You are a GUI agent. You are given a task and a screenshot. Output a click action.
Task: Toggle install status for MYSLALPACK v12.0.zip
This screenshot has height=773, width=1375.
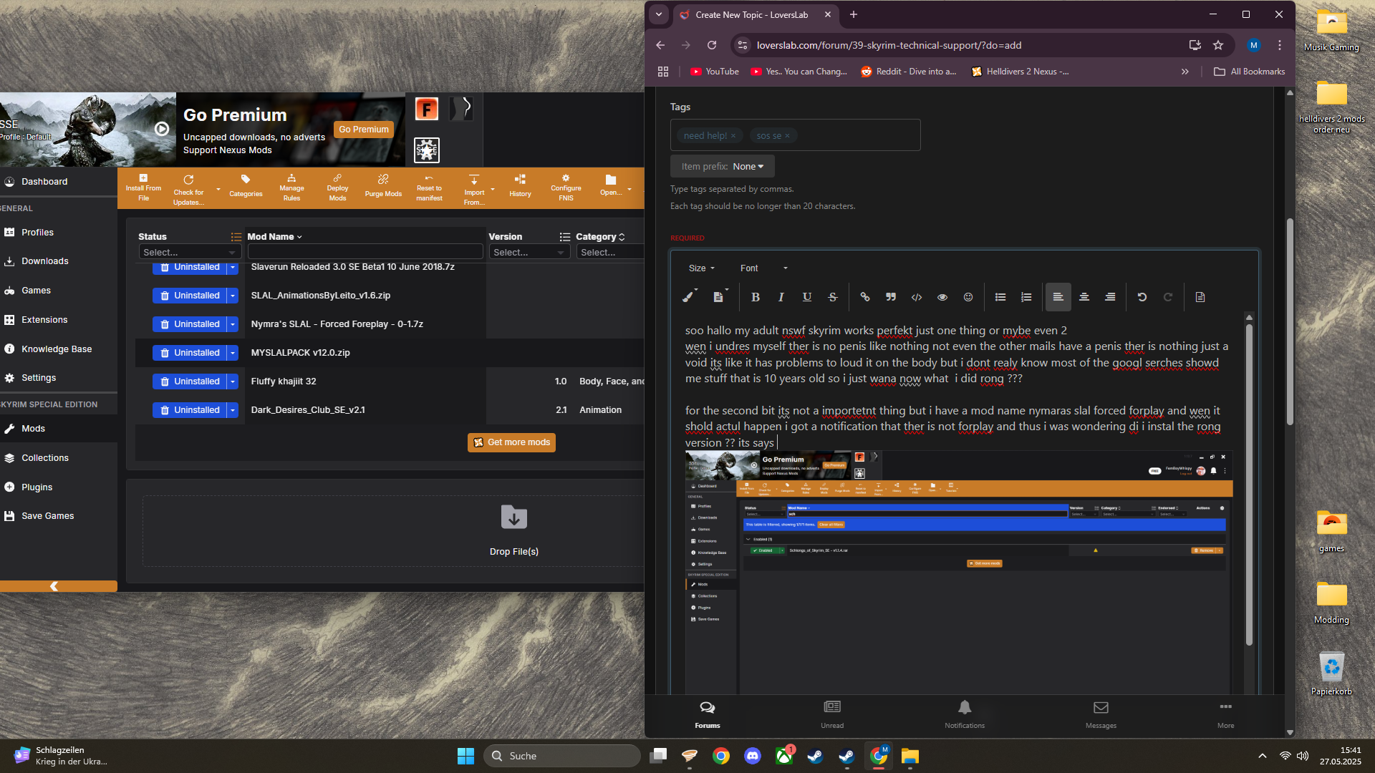click(190, 353)
